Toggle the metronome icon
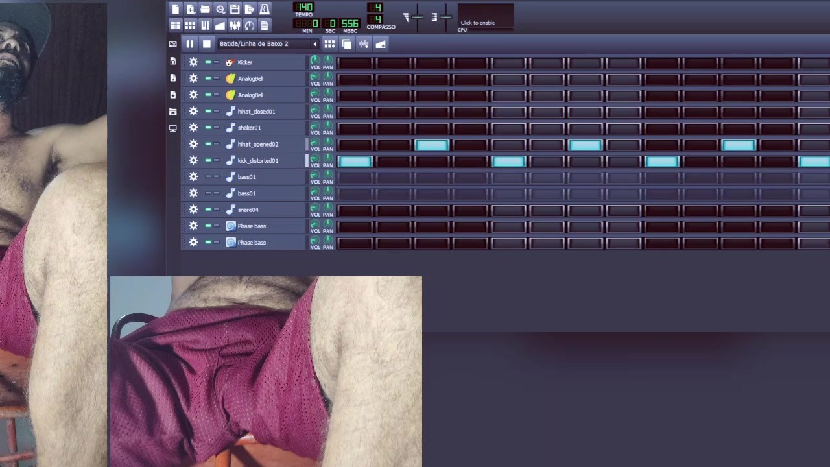This screenshot has height=467, width=830. coord(265,9)
